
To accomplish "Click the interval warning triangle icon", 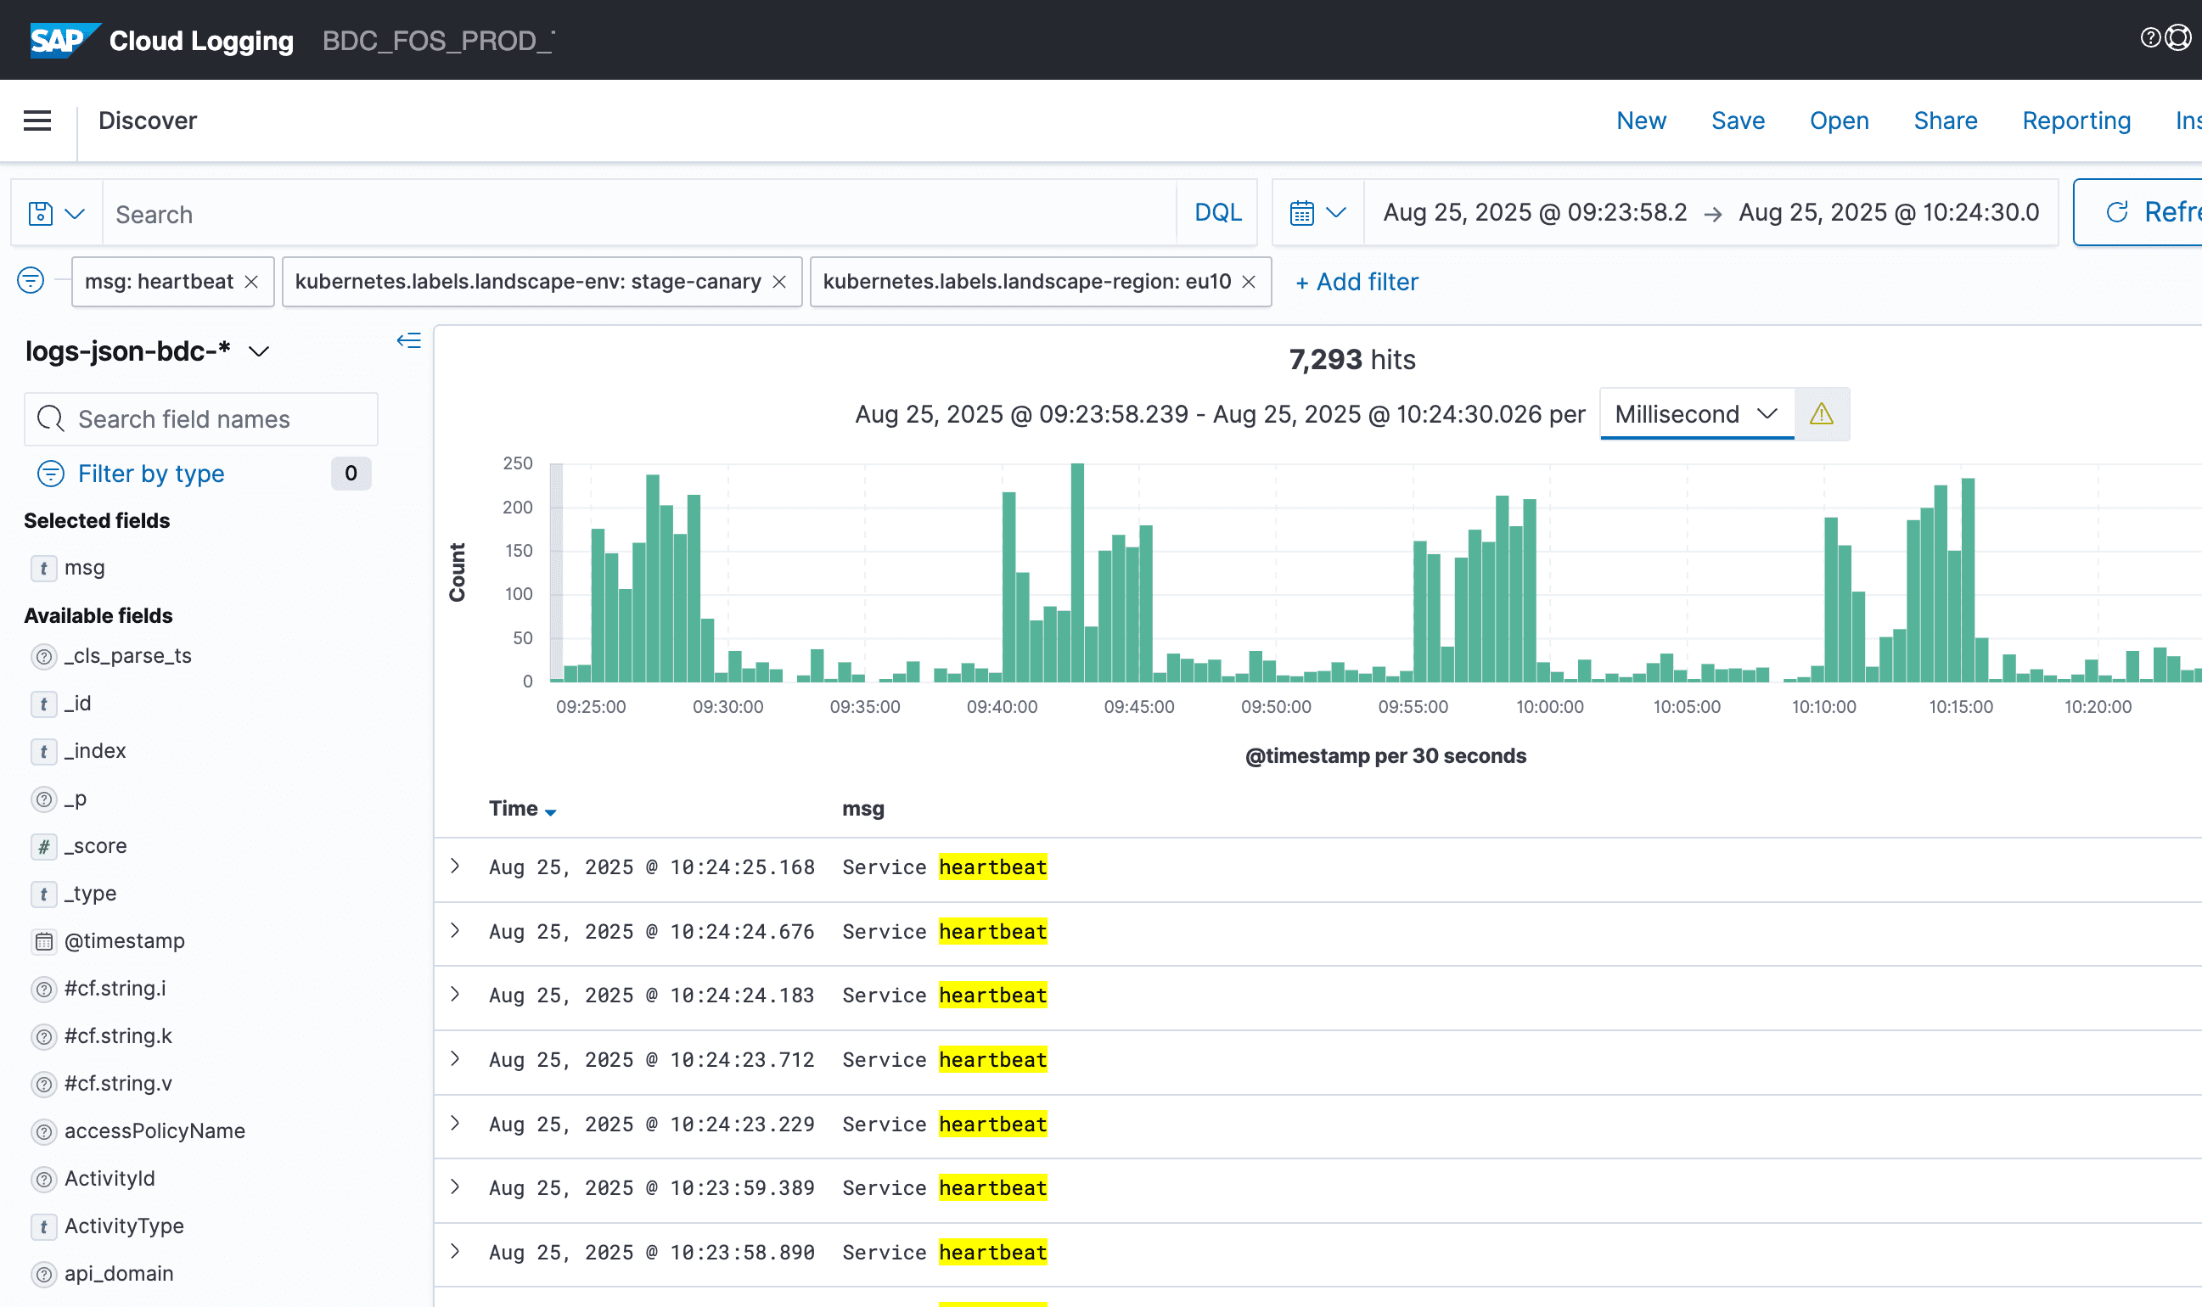I will coord(1821,414).
